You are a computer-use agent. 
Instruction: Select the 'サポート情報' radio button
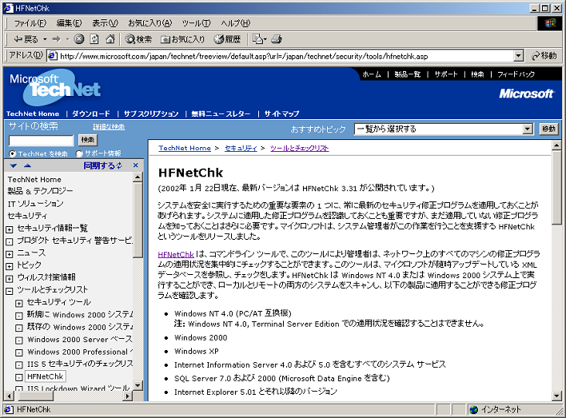(x=79, y=153)
